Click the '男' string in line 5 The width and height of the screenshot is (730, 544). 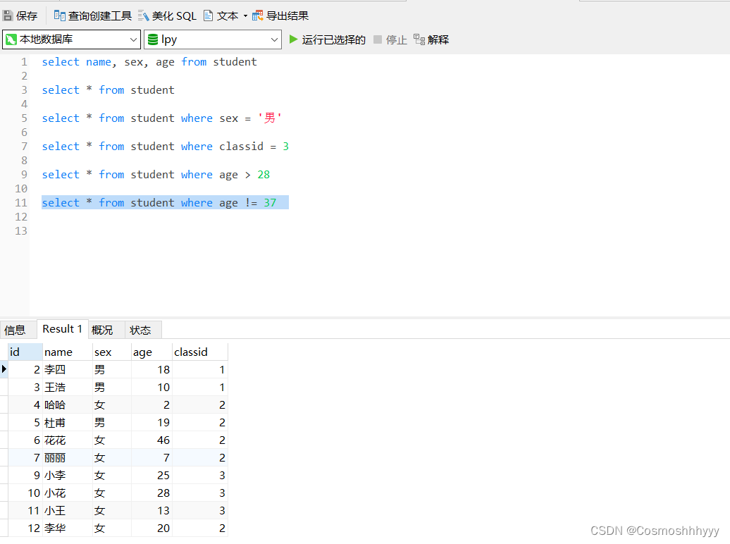click(x=270, y=118)
